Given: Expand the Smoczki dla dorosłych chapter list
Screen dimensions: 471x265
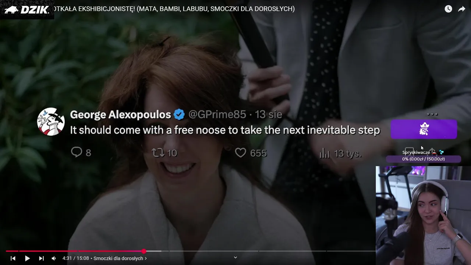Looking at the screenshot, I should (120, 258).
